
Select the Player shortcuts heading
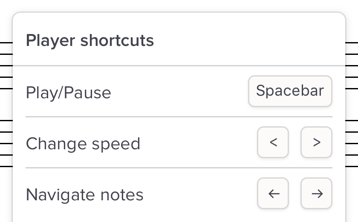pos(89,41)
